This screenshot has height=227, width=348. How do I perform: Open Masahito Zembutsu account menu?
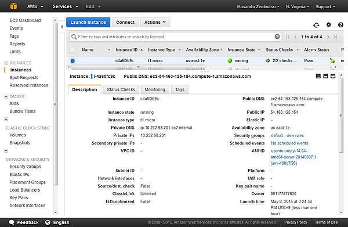[x=258, y=6]
